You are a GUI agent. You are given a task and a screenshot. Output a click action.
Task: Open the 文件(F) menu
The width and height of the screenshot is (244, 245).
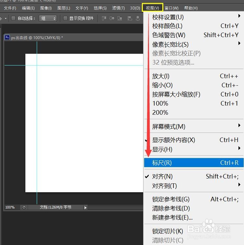[x=10, y=8]
